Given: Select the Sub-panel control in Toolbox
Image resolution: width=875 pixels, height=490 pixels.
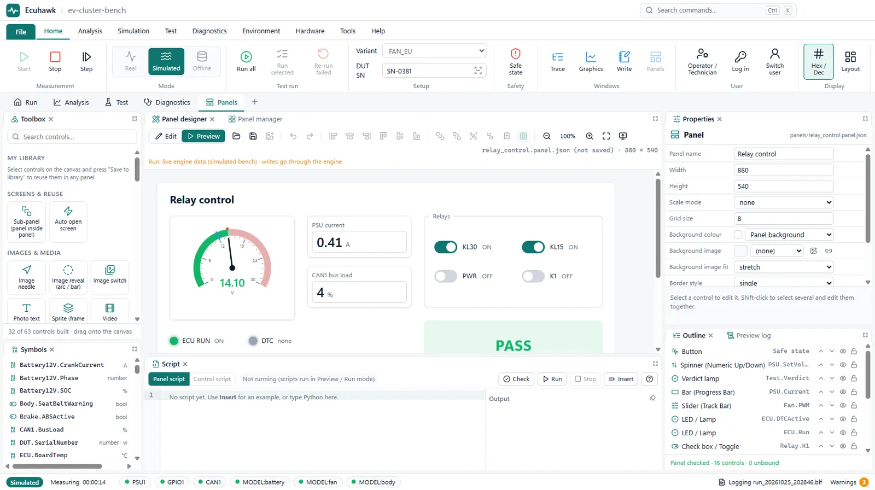Looking at the screenshot, I should coord(26,222).
